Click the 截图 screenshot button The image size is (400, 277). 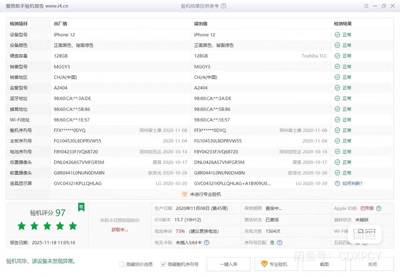pos(324,264)
